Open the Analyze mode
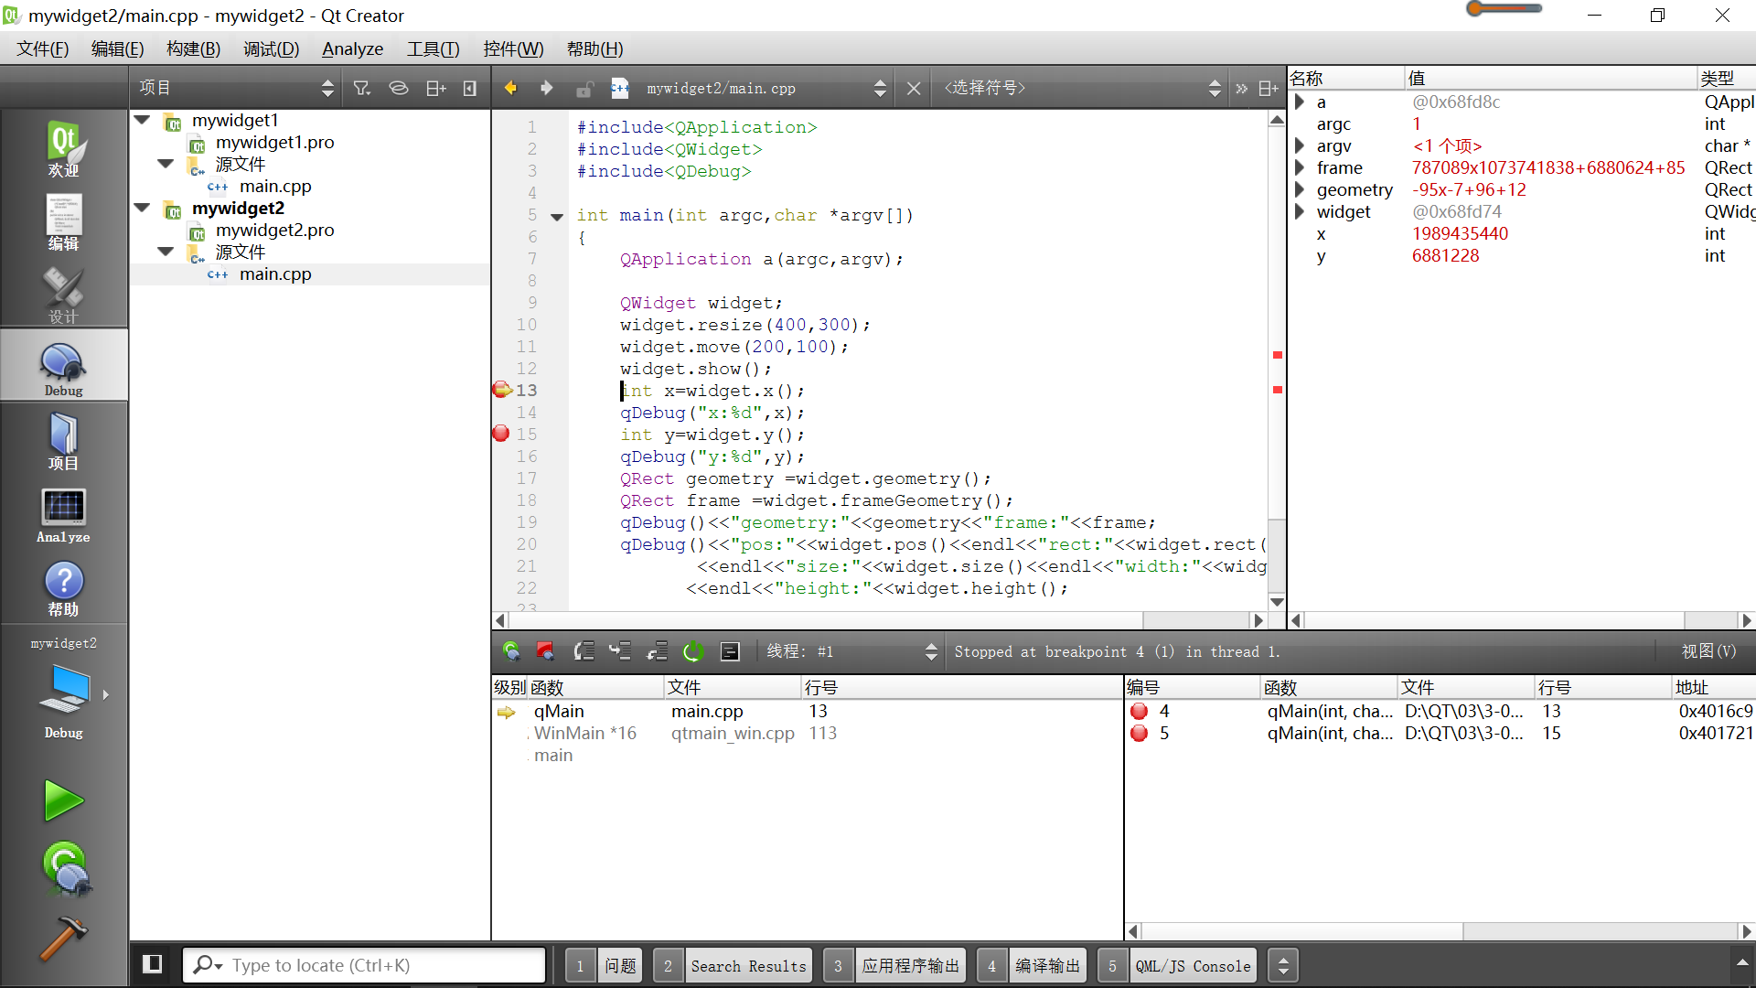Screen dimensions: 1756x988 click(x=63, y=515)
